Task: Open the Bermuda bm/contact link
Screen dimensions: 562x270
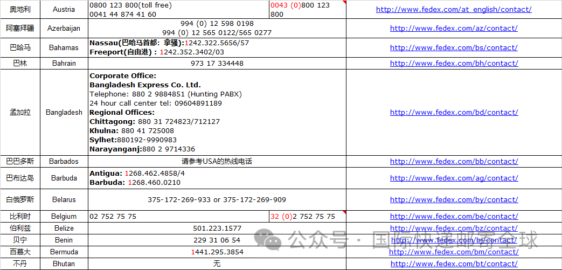Action: tap(454, 252)
